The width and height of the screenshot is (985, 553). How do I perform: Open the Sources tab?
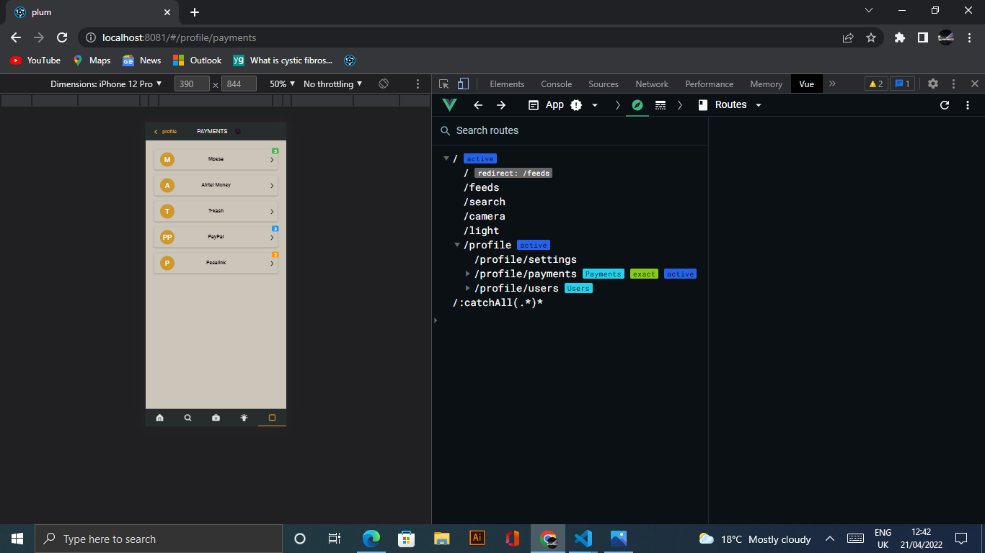click(x=604, y=84)
